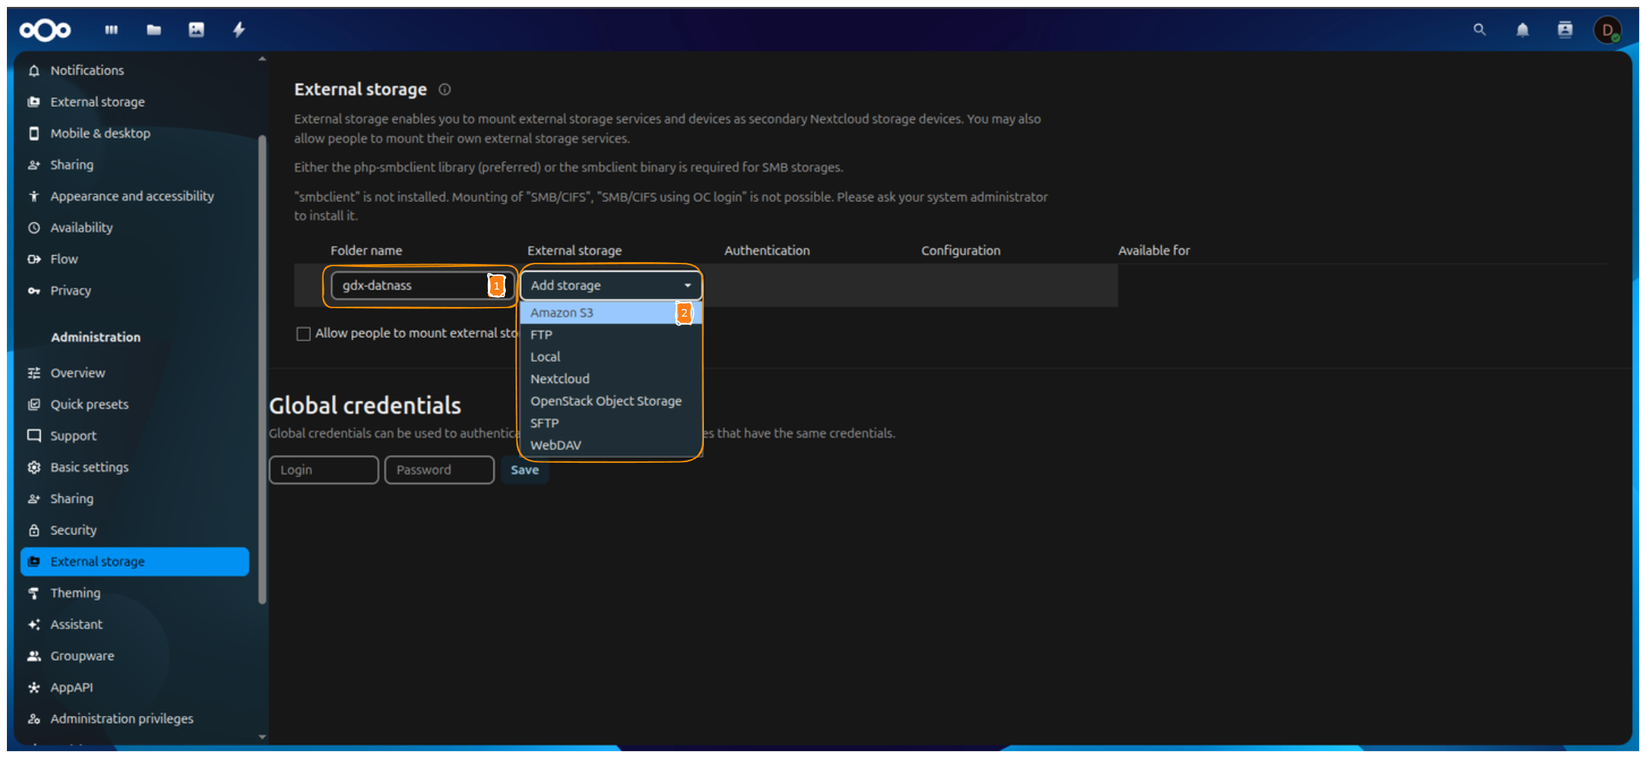Click the External storage info icon
Image resolution: width=1646 pixels, height=758 pixels.
pyautogui.click(x=444, y=90)
